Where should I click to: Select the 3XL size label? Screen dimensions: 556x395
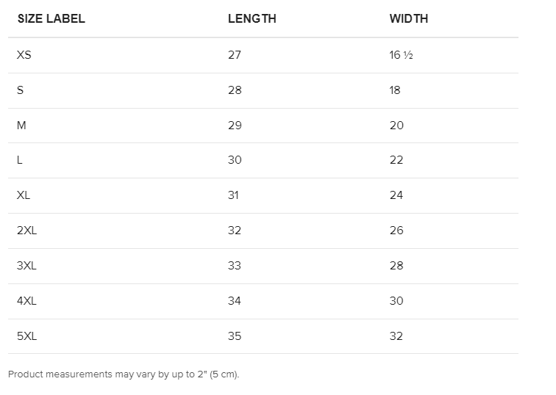[x=26, y=266]
